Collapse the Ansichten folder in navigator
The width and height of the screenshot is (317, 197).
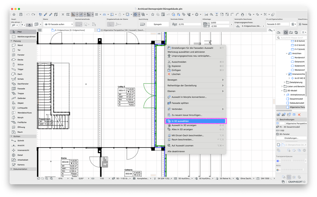pyautogui.click(x=286, y=54)
